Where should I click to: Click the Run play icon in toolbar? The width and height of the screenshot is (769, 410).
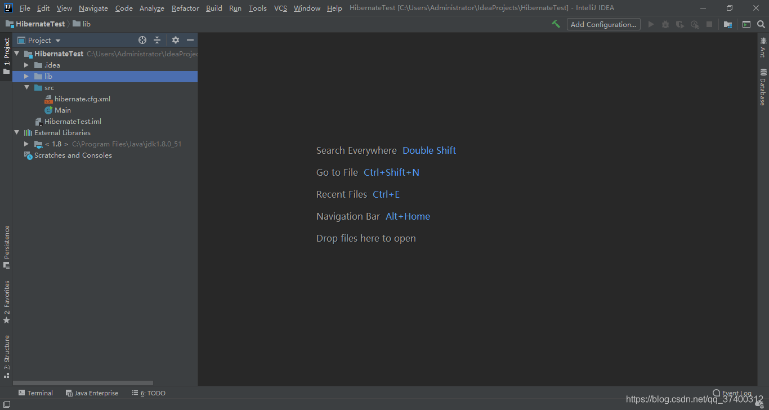pyautogui.click(x=651, y=24)
